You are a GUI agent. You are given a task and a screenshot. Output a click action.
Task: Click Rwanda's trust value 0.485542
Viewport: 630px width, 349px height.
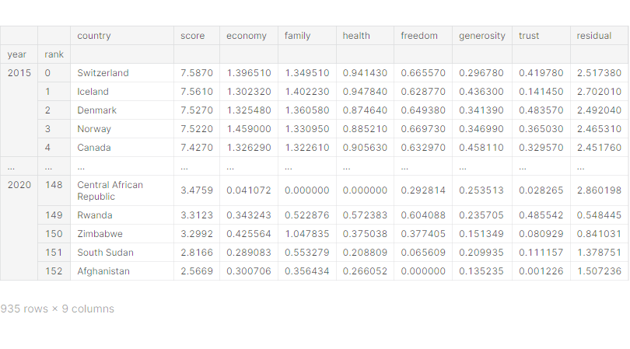point(541,215)
